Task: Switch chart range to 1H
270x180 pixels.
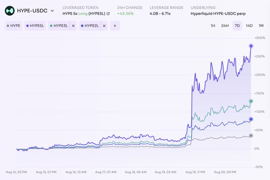Action: [x=213, y=26]
